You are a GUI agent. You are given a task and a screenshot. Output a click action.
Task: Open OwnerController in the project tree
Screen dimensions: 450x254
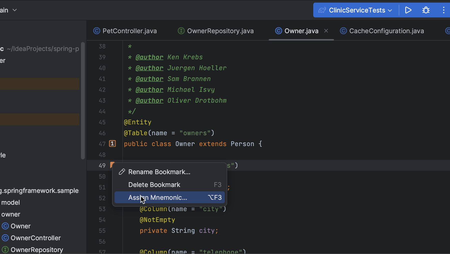click(35, 238)
